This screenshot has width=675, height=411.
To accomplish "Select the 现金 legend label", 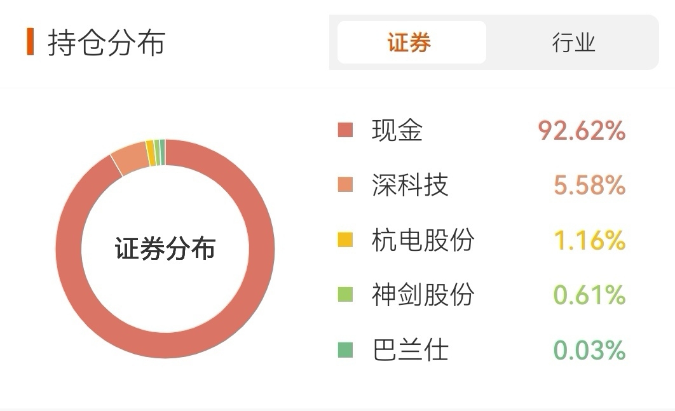I will [x=397, y=130].
